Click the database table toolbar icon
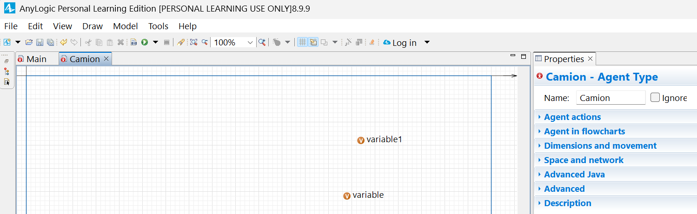Viewport: 697px width, 214px height. click(x=359, y=42)
